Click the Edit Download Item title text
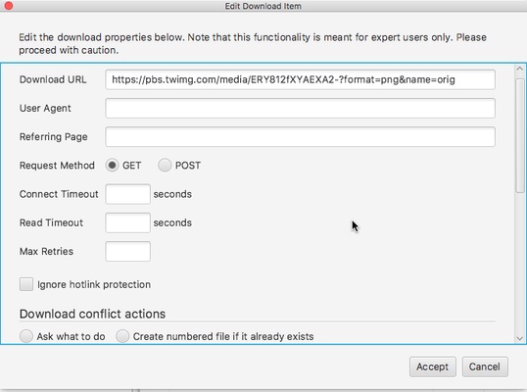 tap(263, 6)
